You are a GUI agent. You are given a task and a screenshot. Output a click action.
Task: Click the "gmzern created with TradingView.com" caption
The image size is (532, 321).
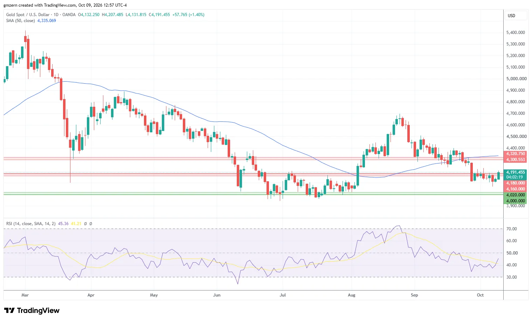coord(40,5)
